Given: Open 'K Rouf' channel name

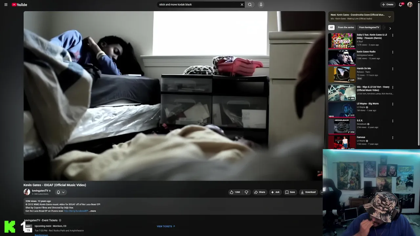Looking at the screenshot, I should tap(360, 42).
